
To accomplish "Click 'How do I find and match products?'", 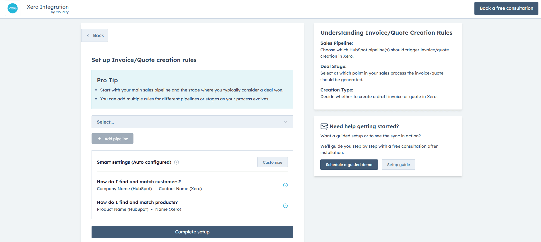I will tap(137, 202).
